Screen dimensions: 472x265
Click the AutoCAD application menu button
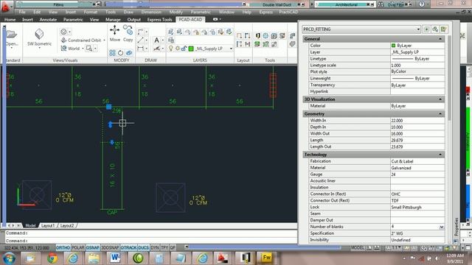tap(5, 7)
